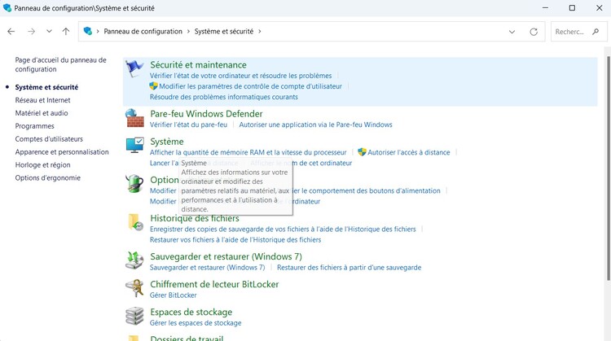Open the Système heading link

(167, 142)
